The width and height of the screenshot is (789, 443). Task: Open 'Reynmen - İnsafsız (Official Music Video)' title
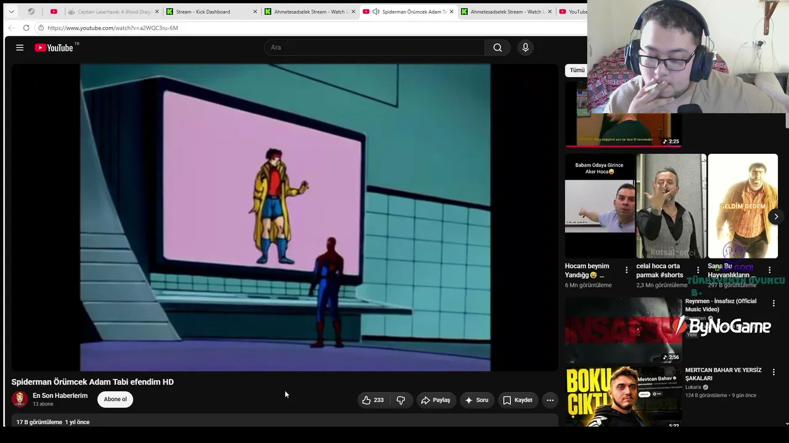[x=721, y=305]
